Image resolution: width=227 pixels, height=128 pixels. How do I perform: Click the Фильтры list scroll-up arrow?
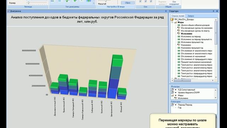[215, 90]
